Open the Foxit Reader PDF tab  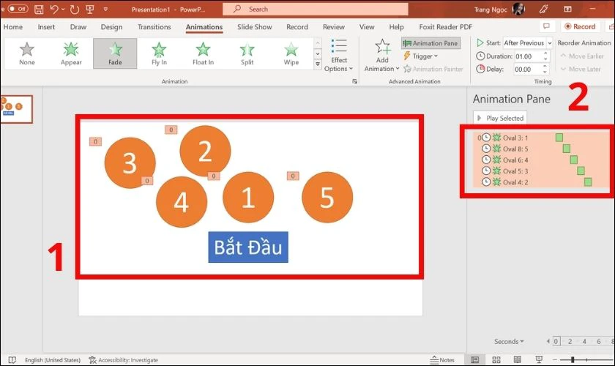tap(446, 26)
